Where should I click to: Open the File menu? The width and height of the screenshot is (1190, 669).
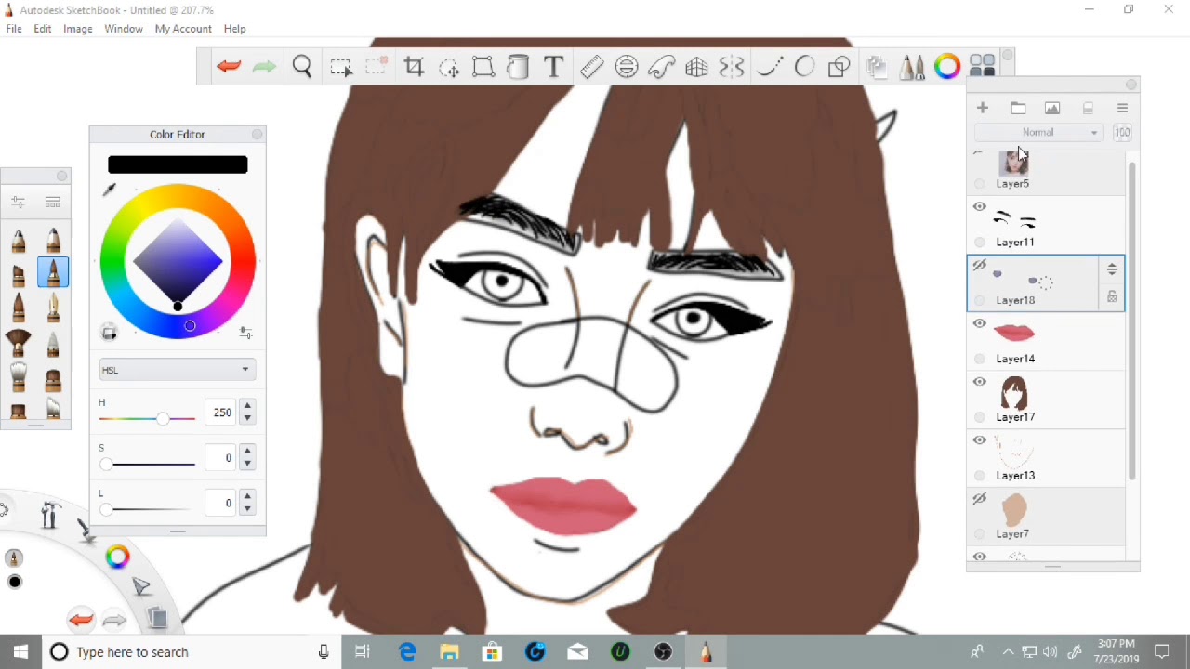click(x=14, y=29)
